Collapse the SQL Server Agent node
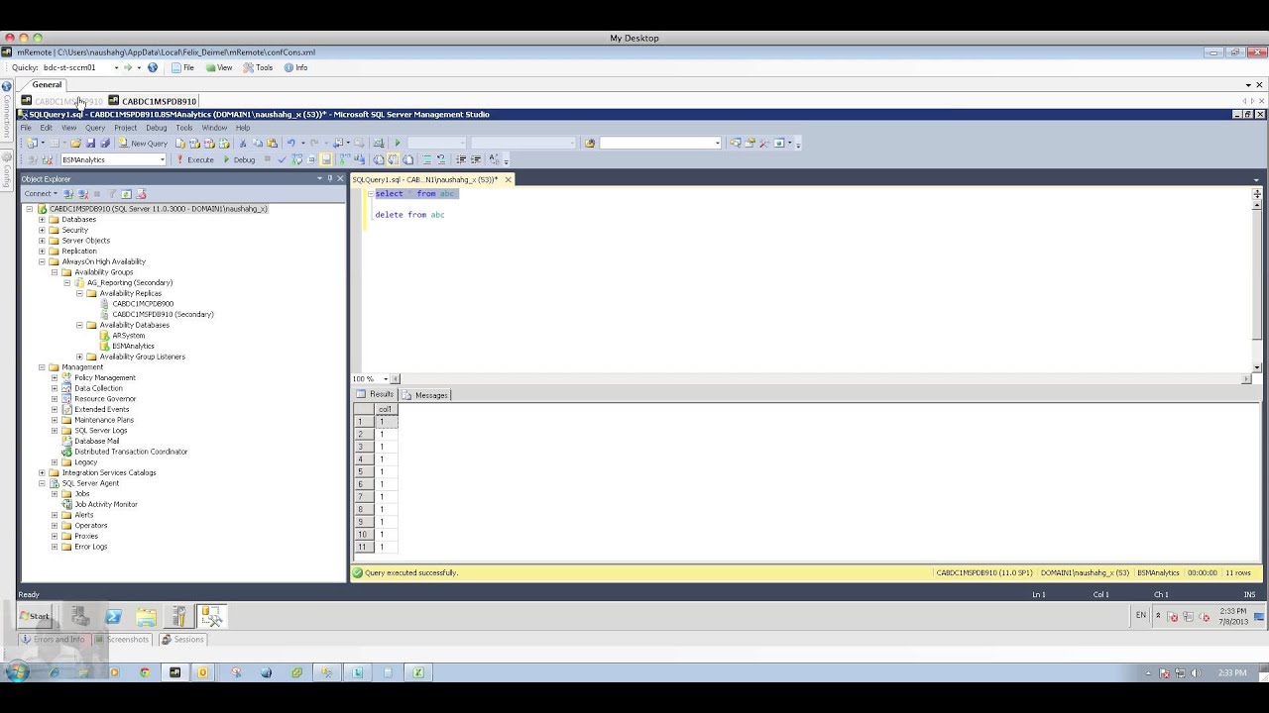This screenshot has height=713, width=1269. (x=42, y=483)
